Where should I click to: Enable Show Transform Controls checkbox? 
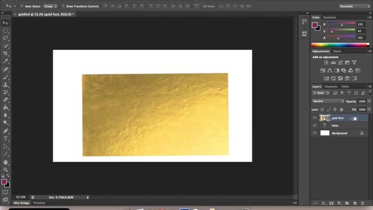click(x=63, y=6)
